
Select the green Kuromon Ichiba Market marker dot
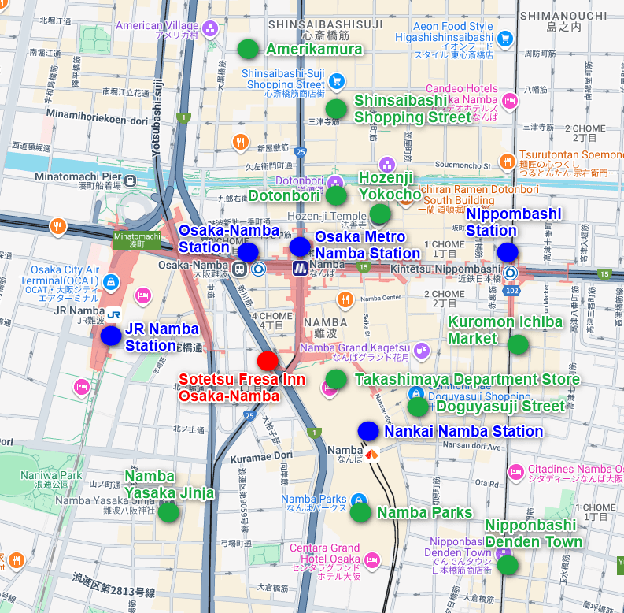click(x=518, y=344)
